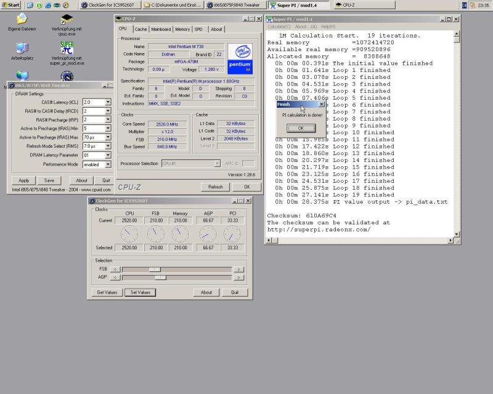Open Internet Explorer from quick launch

coord(48,5)
